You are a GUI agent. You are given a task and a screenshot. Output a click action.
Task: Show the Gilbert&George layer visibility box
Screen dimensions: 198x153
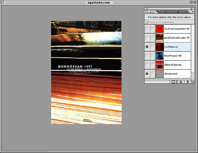coord(147,65)
